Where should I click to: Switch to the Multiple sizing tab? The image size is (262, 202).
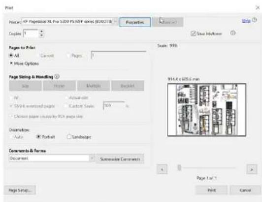[x=94, y=85]
